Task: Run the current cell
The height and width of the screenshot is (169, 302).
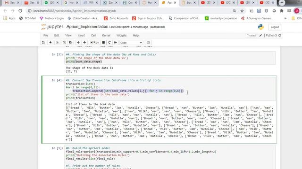Action: 94,43
